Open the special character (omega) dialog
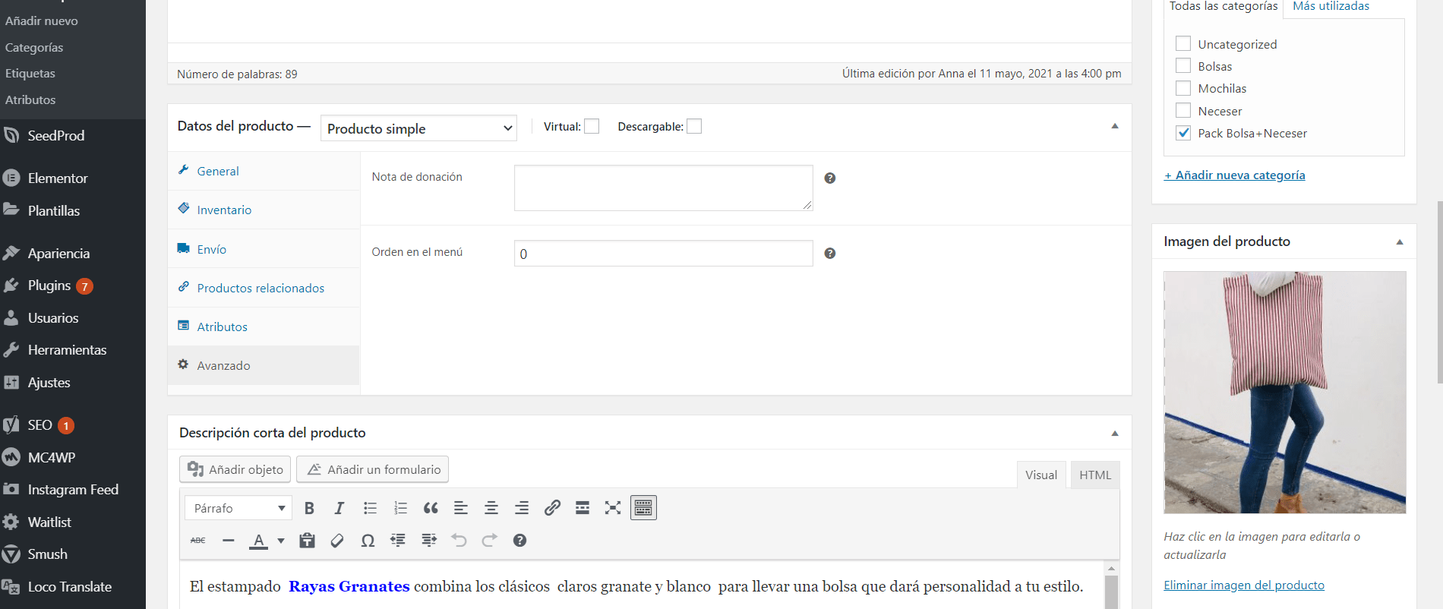The image size is (1443, 609). click(x=368, y=541)
